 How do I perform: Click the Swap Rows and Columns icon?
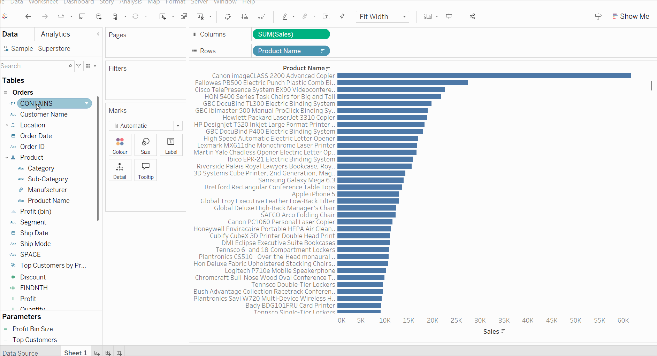tap(227, 16)
